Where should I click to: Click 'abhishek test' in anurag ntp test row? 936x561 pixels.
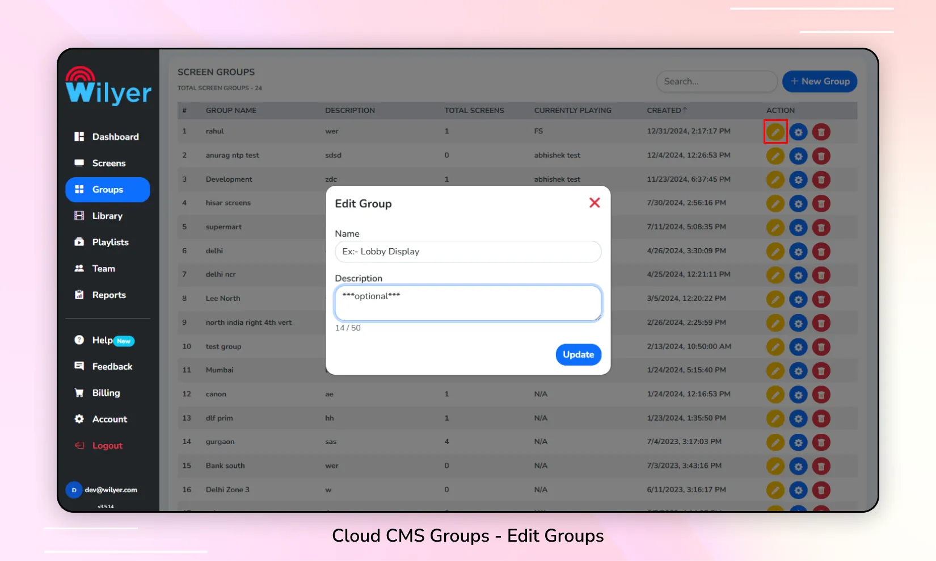click(557, 155)
